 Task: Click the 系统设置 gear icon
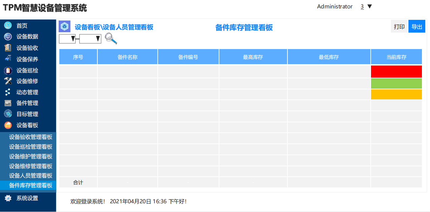8,198
